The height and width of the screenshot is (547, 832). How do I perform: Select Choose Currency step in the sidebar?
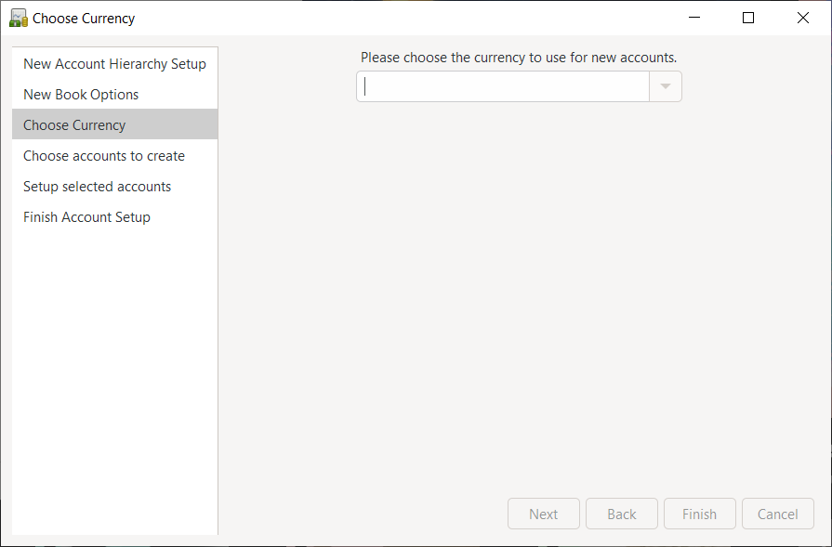74,125
